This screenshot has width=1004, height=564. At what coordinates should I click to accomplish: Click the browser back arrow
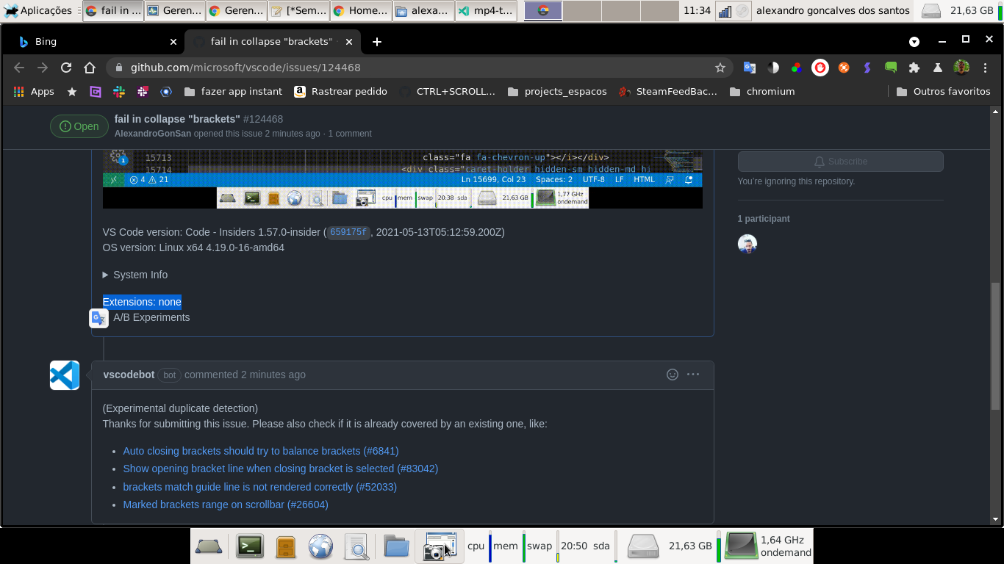pos(19,68)
